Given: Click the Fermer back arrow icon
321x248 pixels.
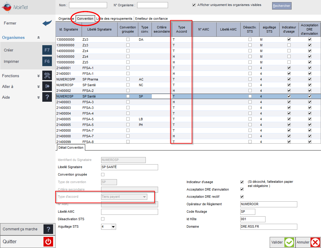Looking at the screenshot, I should tap(47, 23).
